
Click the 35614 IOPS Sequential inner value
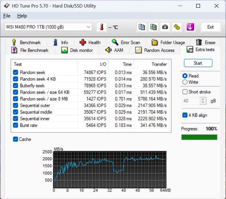[x=95, y=119]
